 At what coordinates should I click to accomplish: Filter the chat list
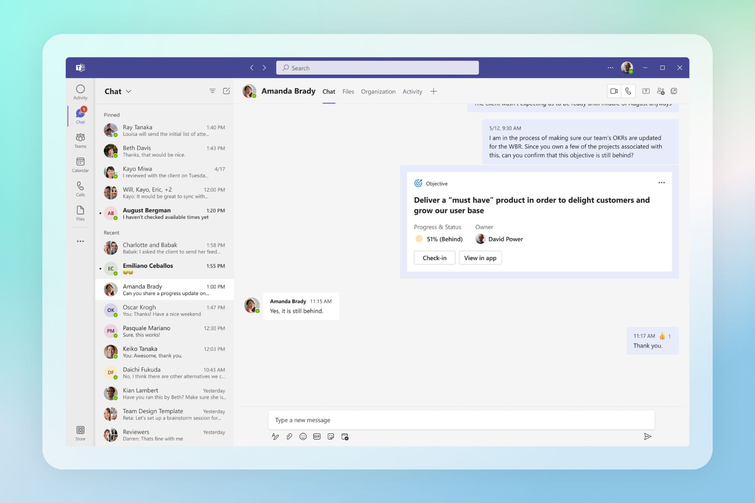point(212,91)
